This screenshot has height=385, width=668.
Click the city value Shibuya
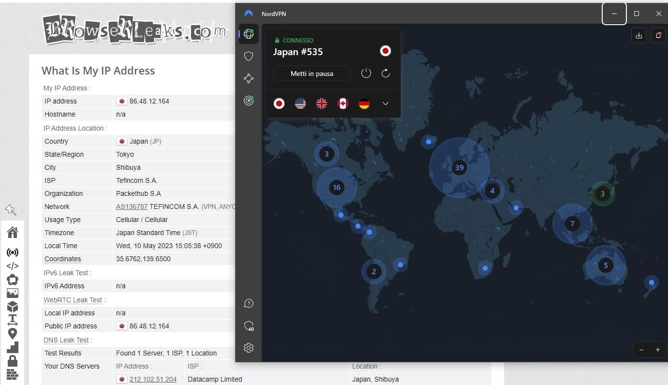128,167
